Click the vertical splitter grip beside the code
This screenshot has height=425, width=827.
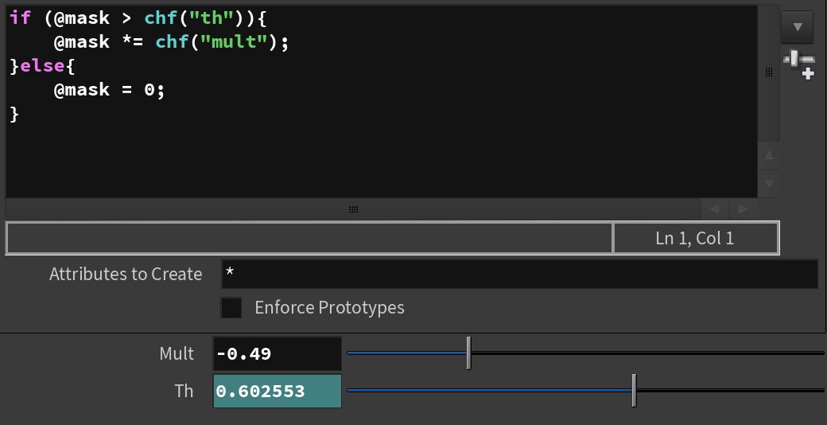pos(769,72)
